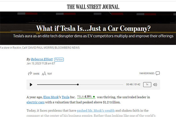The image size is (176, 117).
Task: Click green TSLA up-arrow indicator
Action: (94, 97)
